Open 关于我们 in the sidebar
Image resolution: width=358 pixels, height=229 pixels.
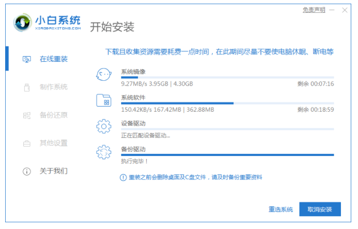tap(54, 171)
